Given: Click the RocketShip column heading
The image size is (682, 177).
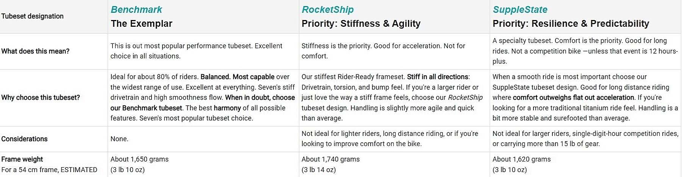Looking at the screenshot, I should click(x=327, y=9).
